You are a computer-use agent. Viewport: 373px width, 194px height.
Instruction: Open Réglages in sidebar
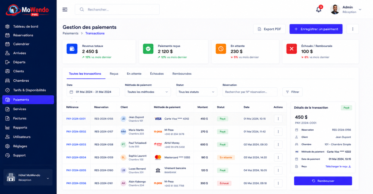pyautogui.click(x=28, y=146)
